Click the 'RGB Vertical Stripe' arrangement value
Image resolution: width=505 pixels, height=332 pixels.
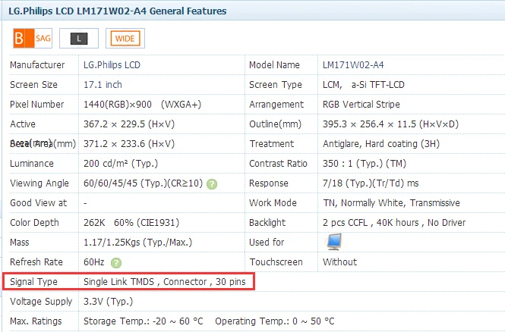pyautogui.click(x=361, y=105)
